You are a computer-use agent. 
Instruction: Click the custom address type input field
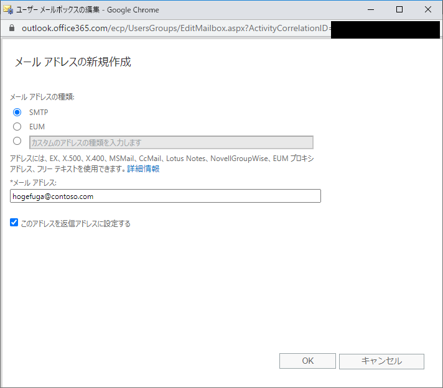pos(171,142)
